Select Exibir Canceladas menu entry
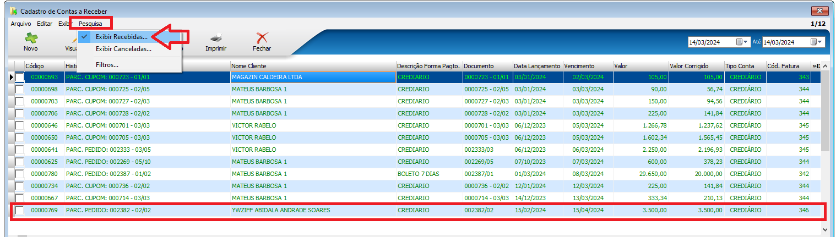This screenshot has height=237, width=836. pyautogui.click(x=123, y=49)
